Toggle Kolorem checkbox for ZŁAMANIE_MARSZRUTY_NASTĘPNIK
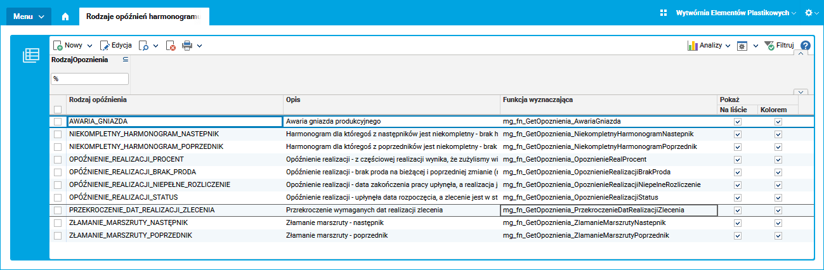824x270 pixels. coord(778,223)
